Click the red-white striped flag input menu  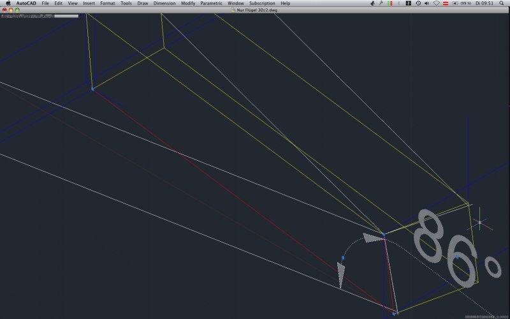point(446,3)
